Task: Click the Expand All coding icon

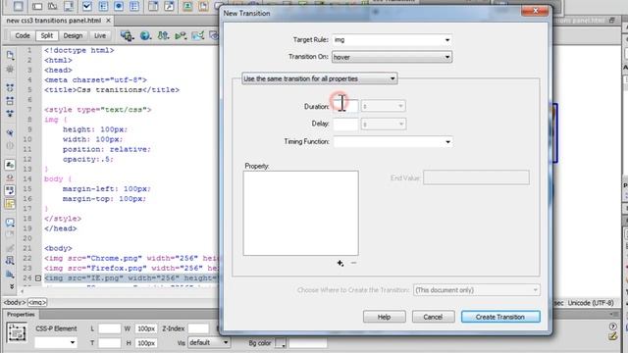Action: (x=10, y=114)
